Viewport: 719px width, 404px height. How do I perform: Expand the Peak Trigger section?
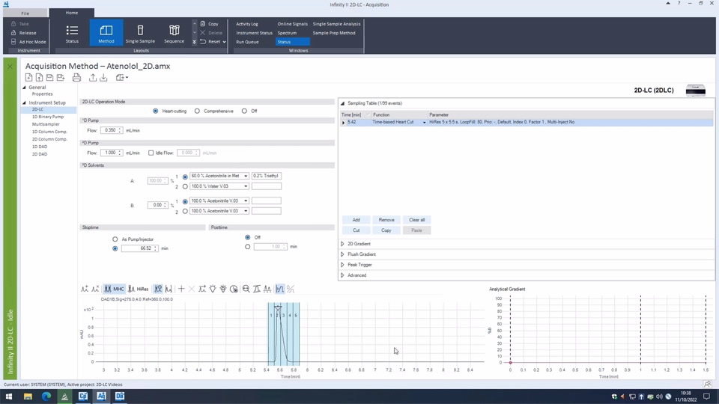pos(359,265)
